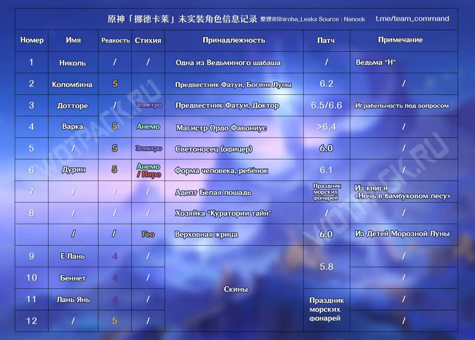Click the patch value '6.2'
The height and width of the screenshot is (340, 475).
(x=327, y=84)
